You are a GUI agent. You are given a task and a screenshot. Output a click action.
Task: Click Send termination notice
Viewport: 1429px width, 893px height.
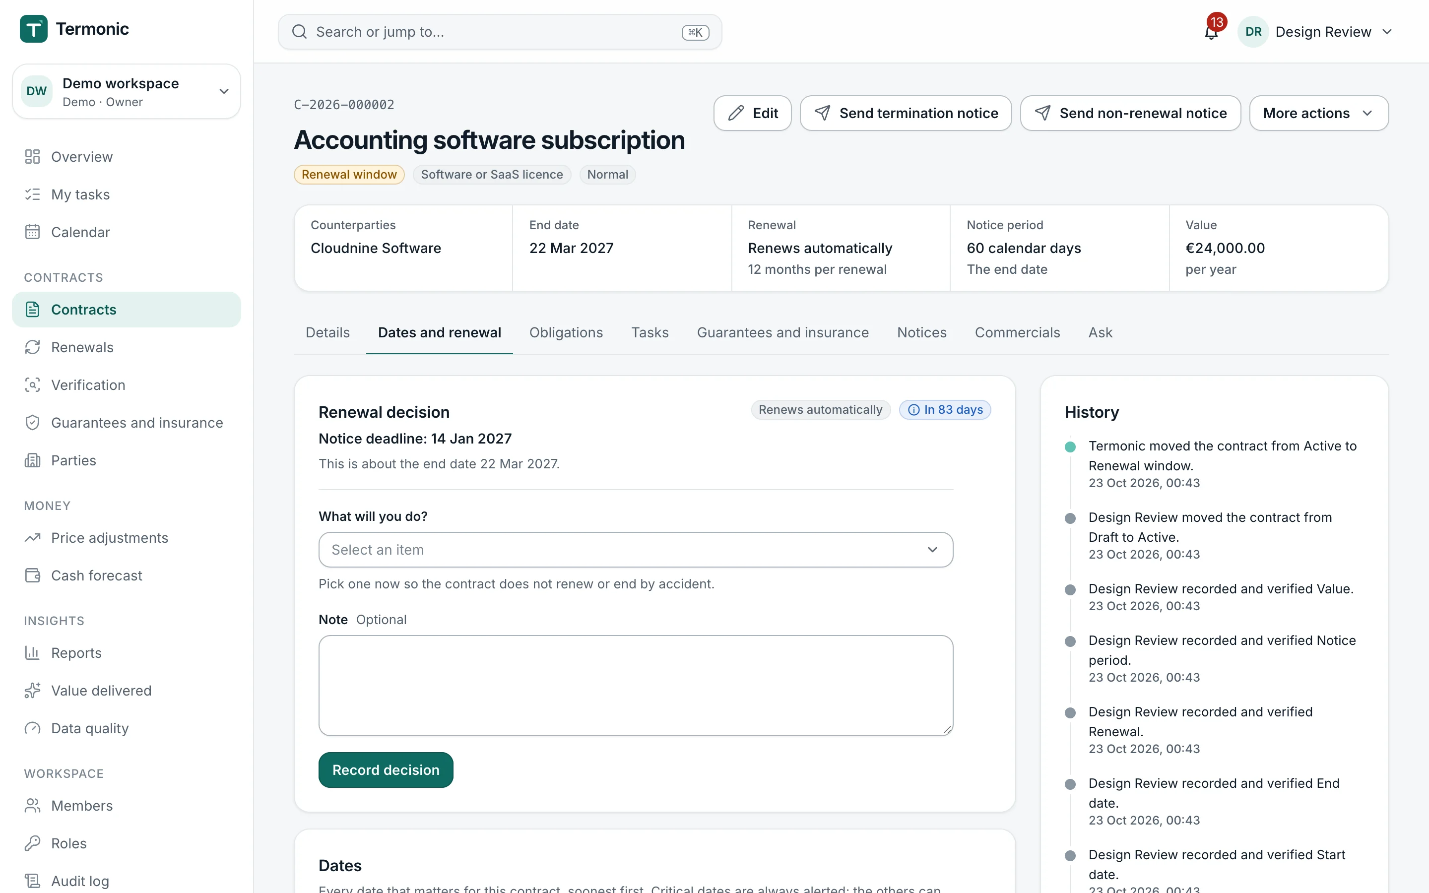905,114
